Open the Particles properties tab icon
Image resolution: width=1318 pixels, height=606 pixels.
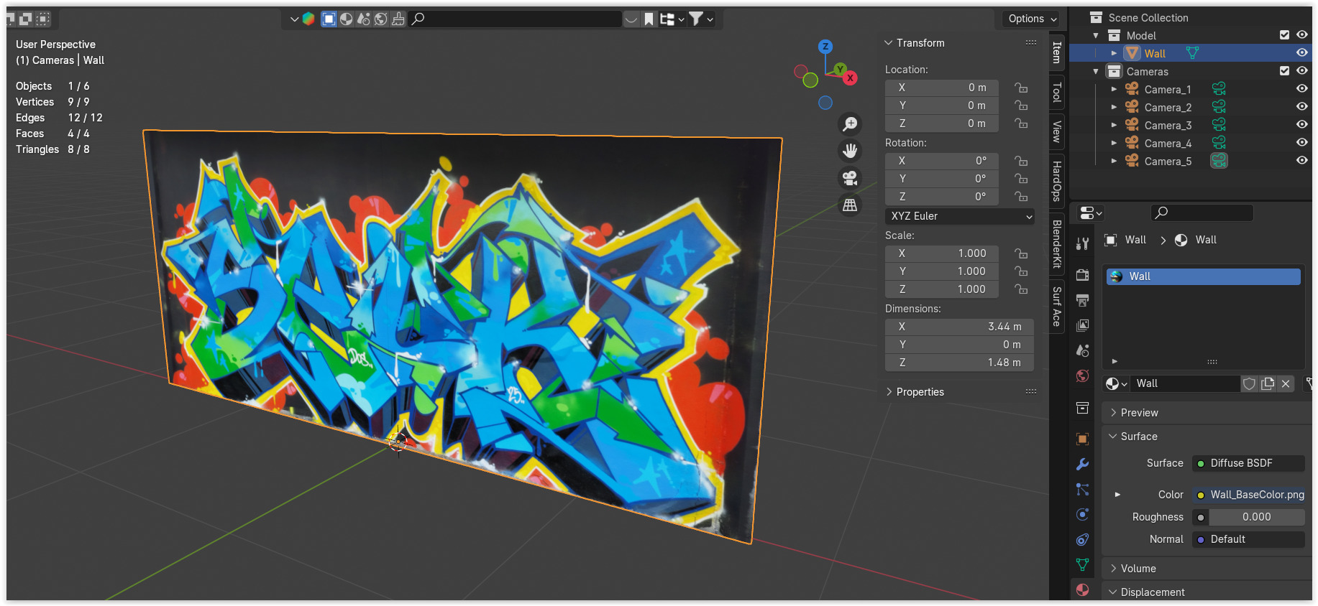1082,489
